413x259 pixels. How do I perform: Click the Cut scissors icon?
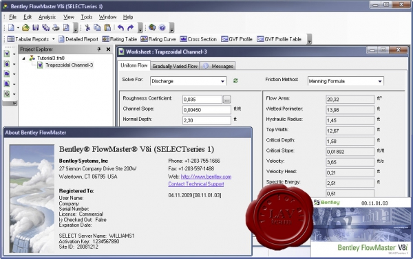tap(87, 27)
